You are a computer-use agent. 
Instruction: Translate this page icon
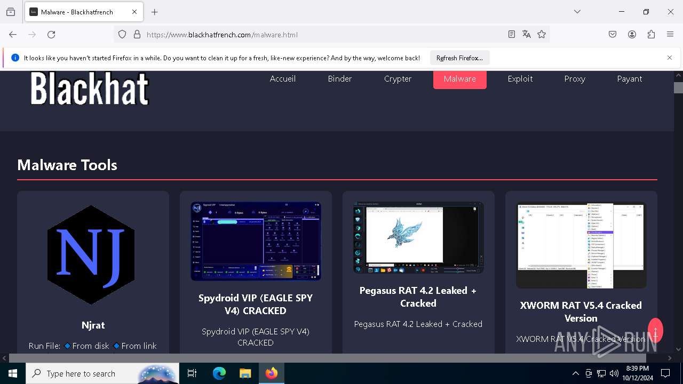527,35
